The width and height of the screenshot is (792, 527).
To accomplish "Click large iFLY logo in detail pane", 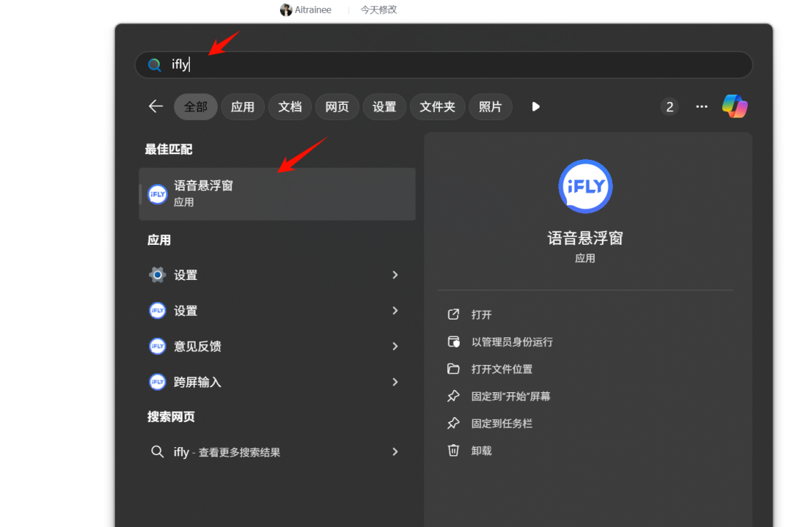I will tap(585, 187).
